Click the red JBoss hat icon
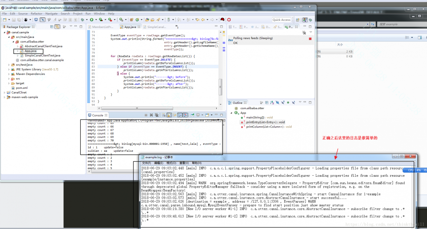 point(223,20)
